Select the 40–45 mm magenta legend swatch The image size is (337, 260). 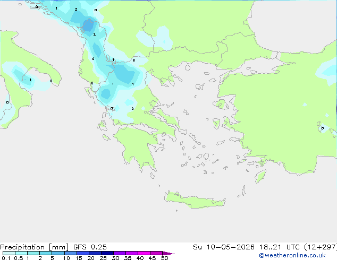tap(144, 253)
